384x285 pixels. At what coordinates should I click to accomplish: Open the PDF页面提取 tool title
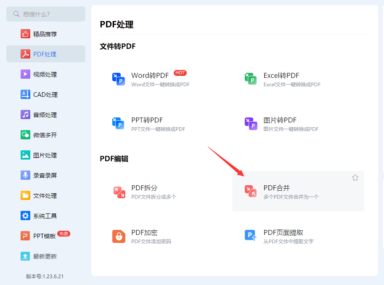[x=283, y=232]
